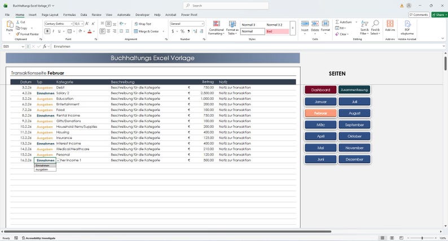Open the Power Pivot ribbon tab
Screen dimensions: 448x241
pos(189,15)
